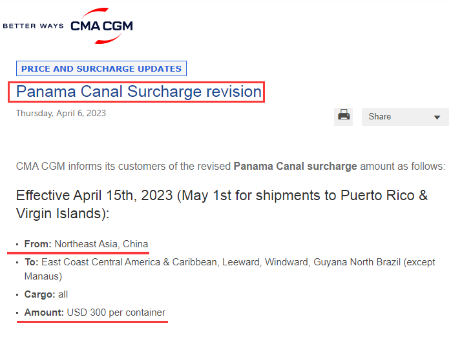Click the Price and Surcharge Updates tag
The image size is (451, 337).
pos(101,68)
